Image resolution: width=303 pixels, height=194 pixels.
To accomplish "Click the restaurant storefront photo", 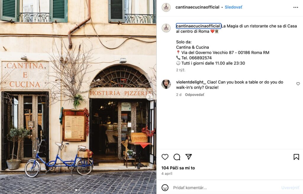I will click(78, 97).
